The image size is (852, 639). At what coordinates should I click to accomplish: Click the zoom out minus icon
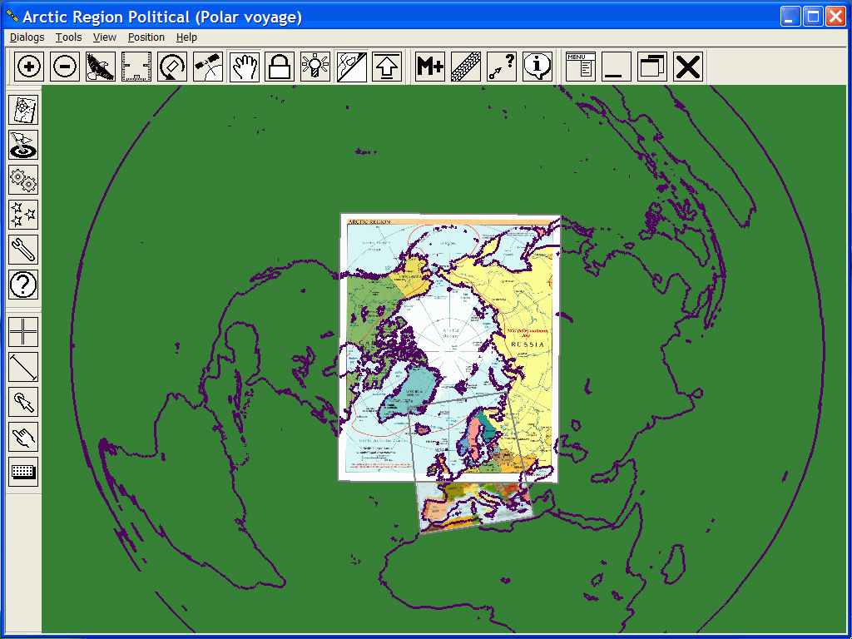tap(65, 67)
